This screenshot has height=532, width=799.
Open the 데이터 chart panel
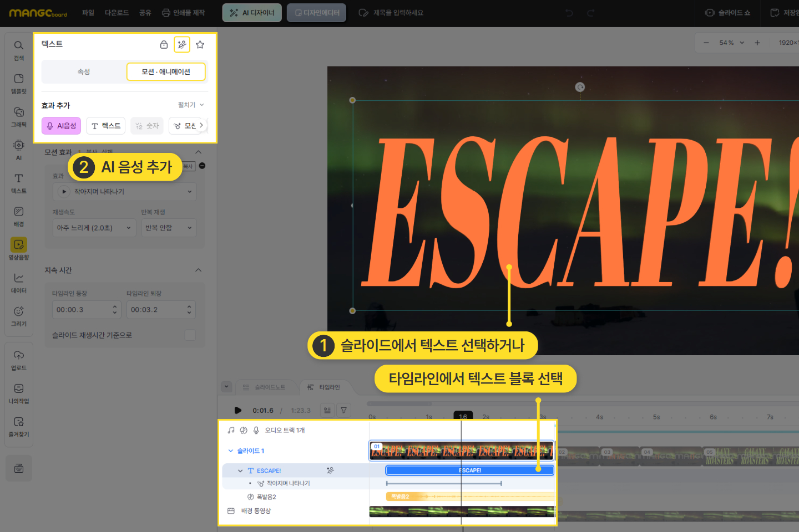(x=18, y=283)
